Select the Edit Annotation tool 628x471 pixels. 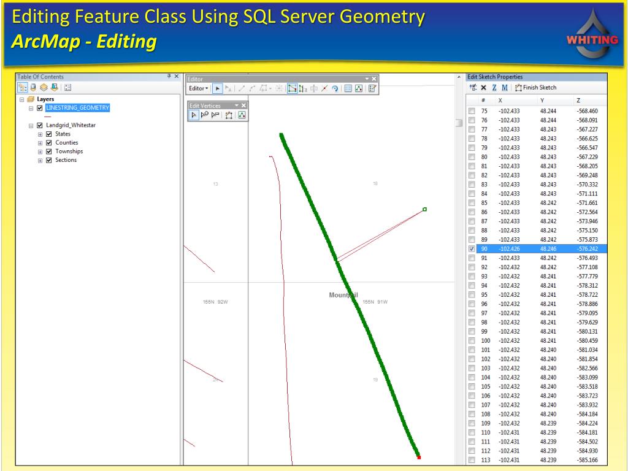[228, 88]
